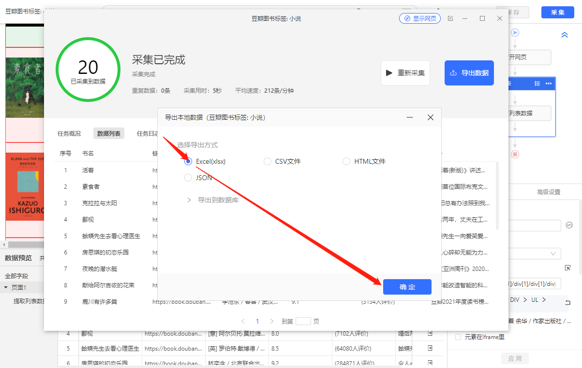
Task: Select 全部字段 in data preview
Action: click(16, 276)
